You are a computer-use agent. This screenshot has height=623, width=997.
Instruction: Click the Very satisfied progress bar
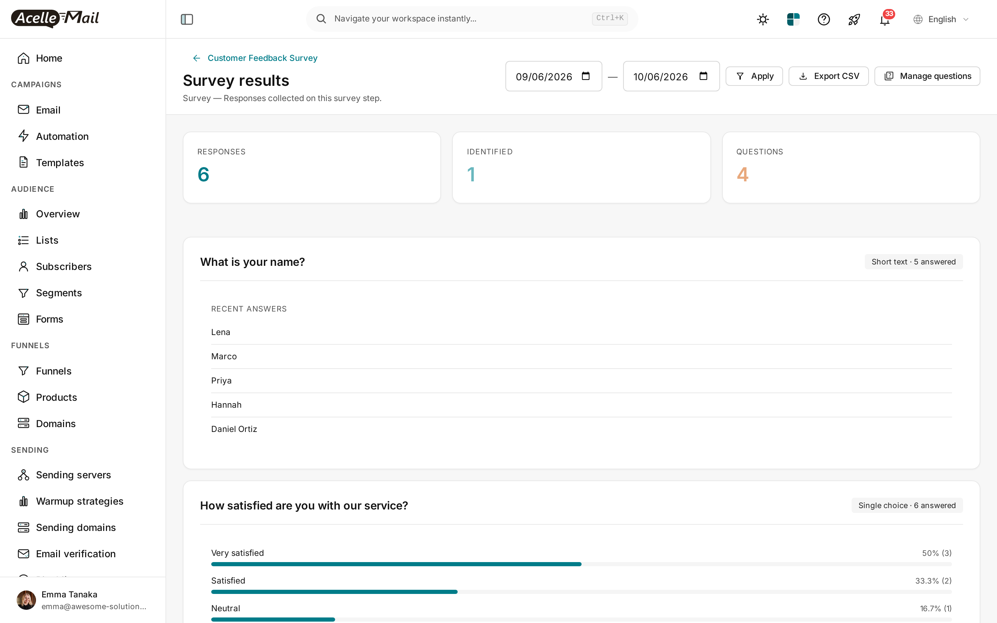581,564
